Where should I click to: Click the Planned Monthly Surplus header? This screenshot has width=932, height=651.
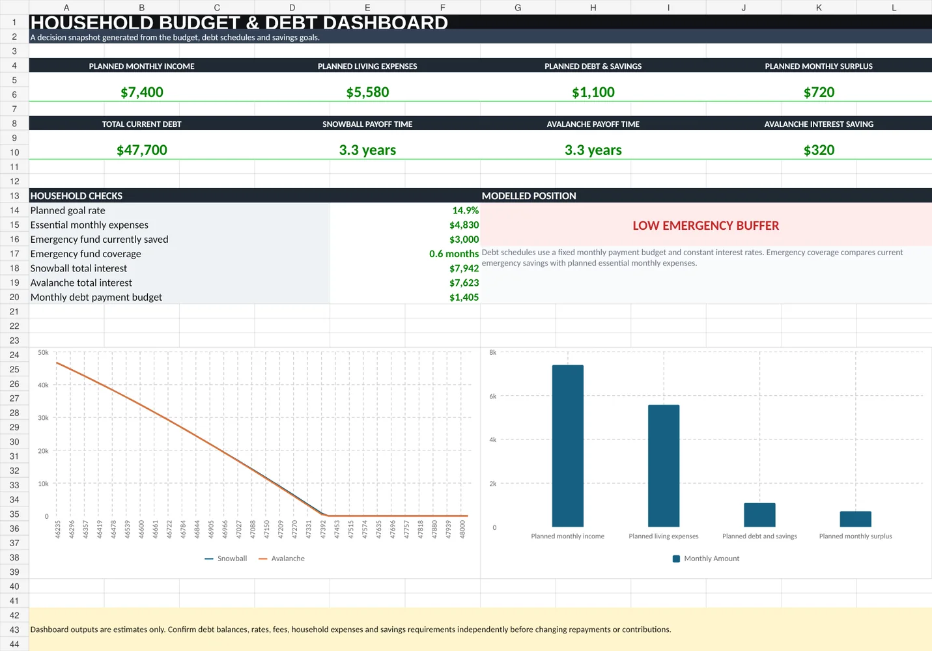pos(819,66)
